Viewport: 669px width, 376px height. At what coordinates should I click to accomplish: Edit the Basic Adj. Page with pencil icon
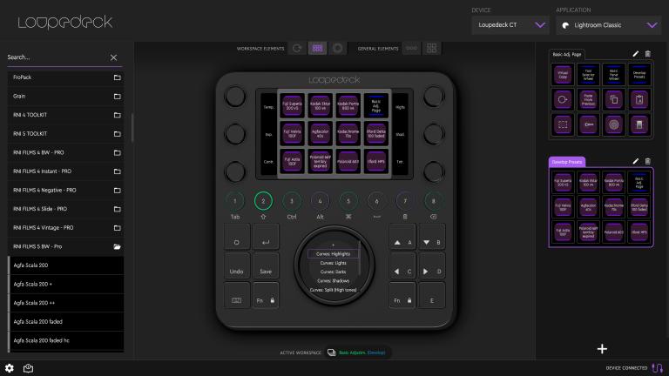[x=635, y=54]
